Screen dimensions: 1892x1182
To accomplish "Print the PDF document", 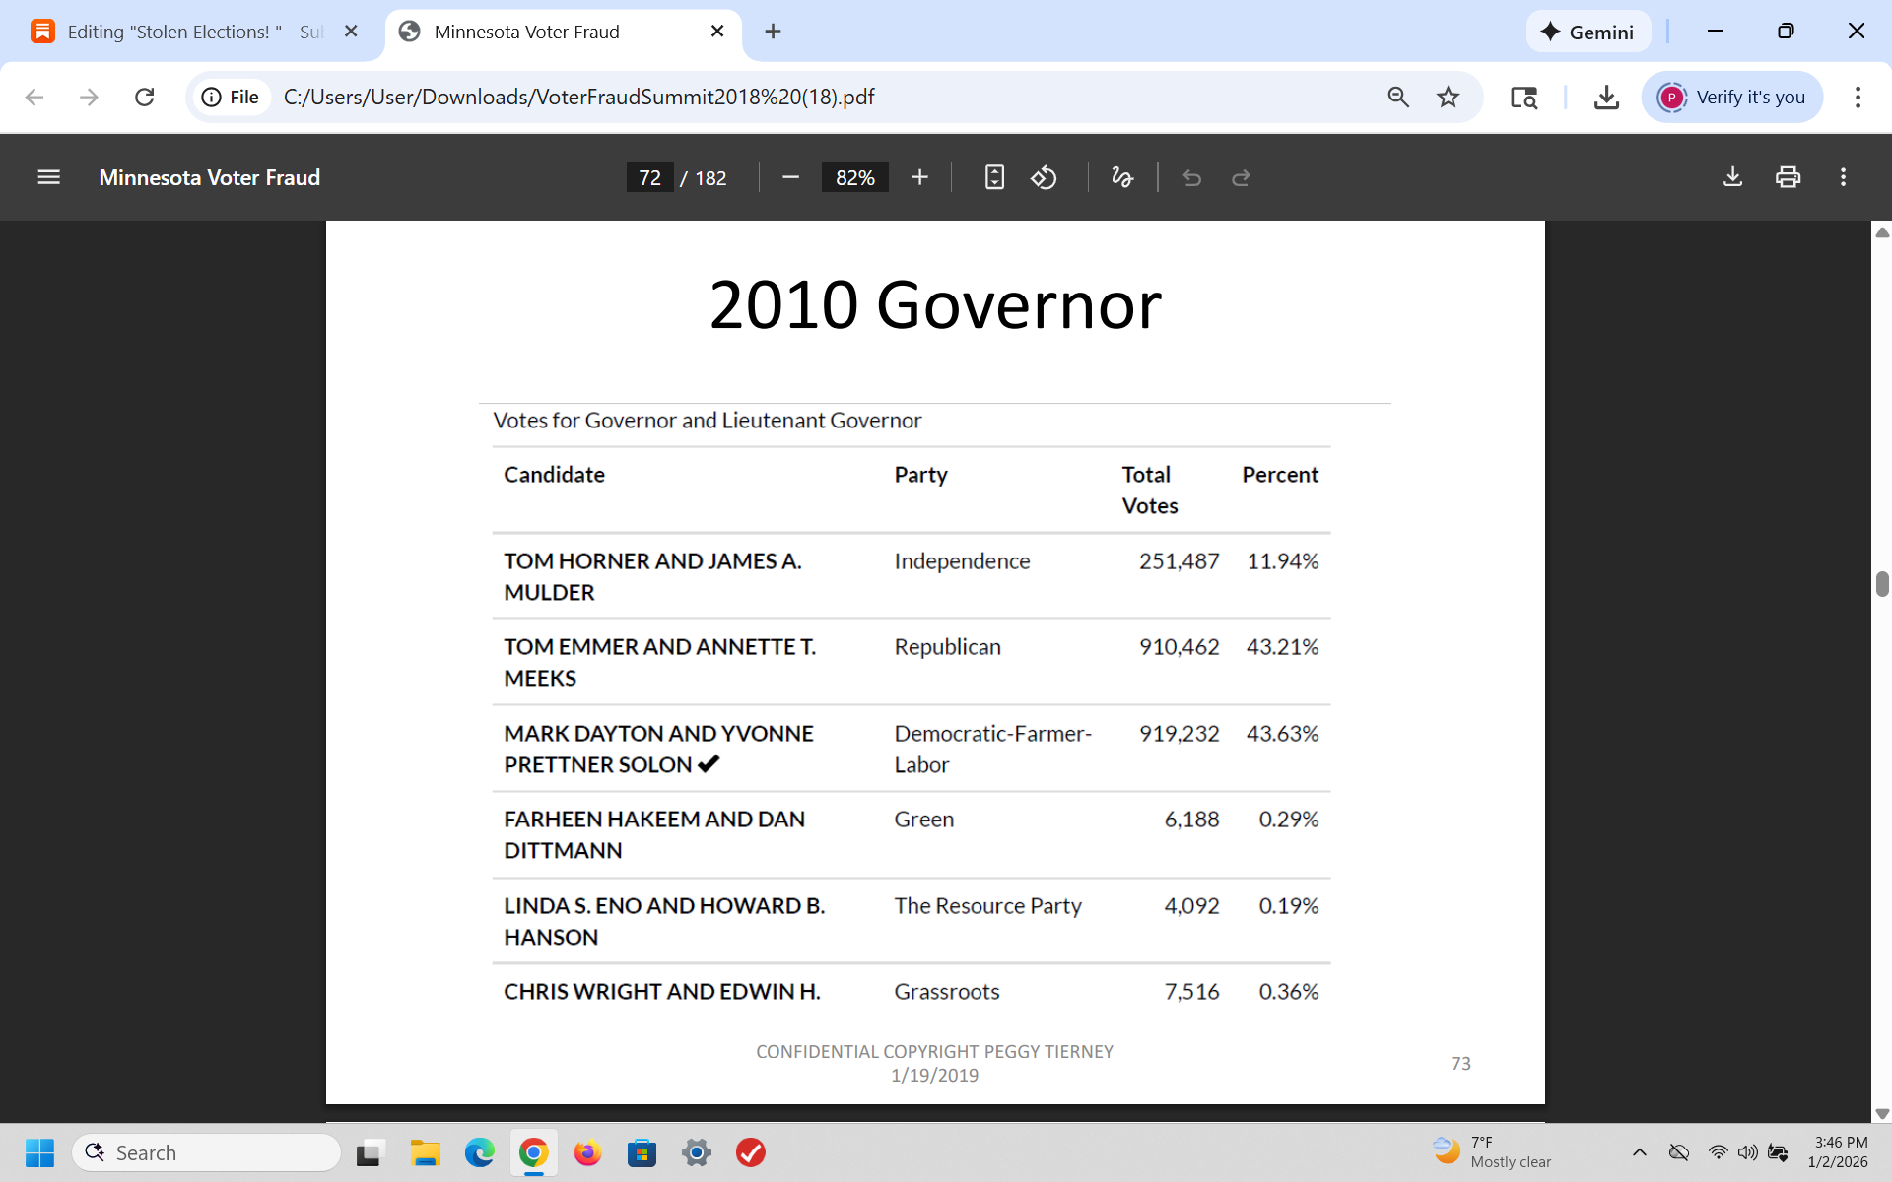I will (1788, 177).
